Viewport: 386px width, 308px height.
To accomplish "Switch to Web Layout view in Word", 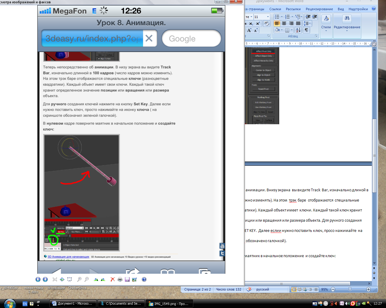I will 305,289.
